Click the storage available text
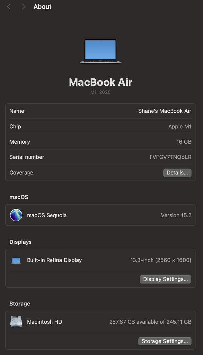Image resolution: width=203 pixels, height=355 pixels. [150, 322]
